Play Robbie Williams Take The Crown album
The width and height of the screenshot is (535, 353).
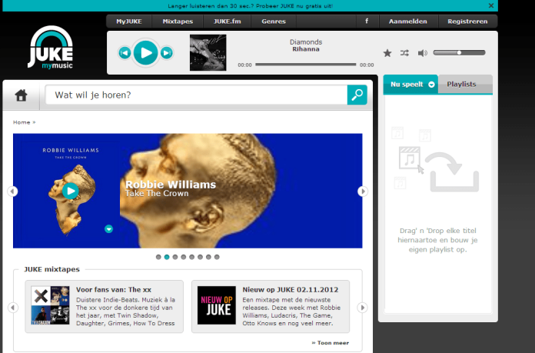[x=70, y=191]
